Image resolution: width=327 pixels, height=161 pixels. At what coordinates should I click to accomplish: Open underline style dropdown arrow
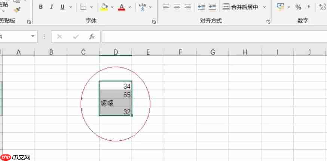point(70,7)
